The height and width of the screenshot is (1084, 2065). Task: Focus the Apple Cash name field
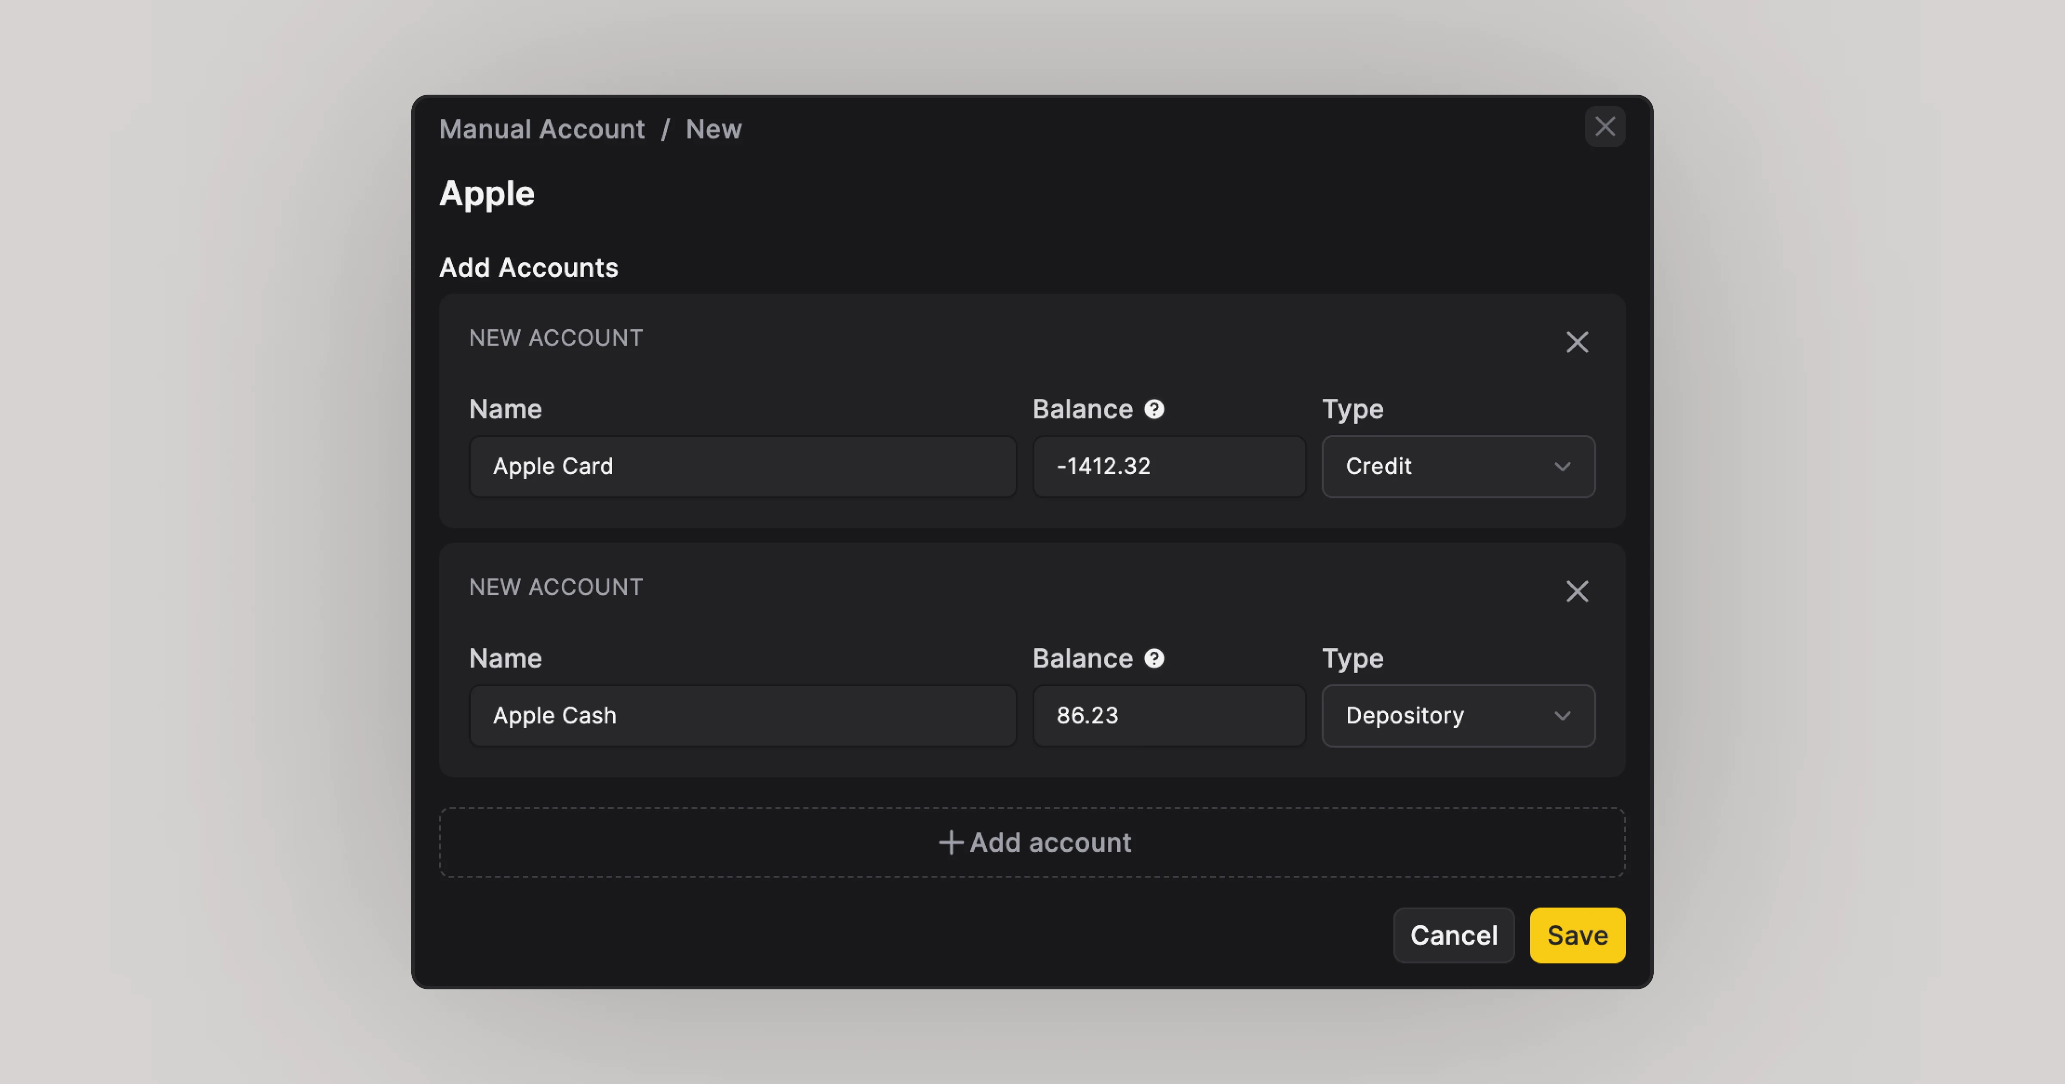click(742, 716)
